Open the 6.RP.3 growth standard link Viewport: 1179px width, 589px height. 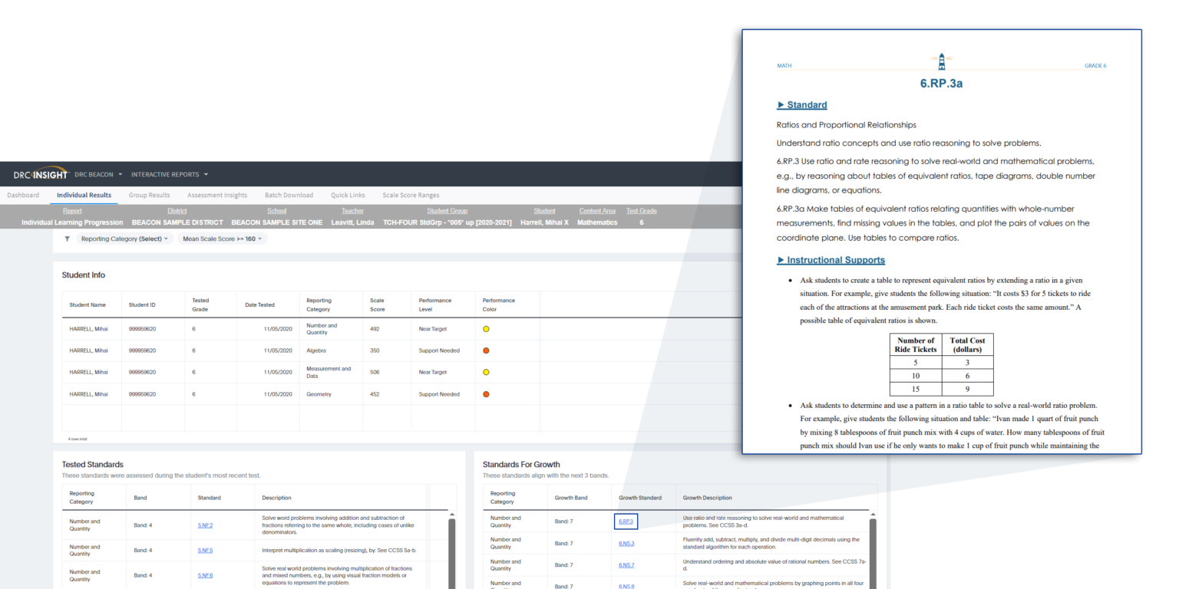tap(626, 522)
